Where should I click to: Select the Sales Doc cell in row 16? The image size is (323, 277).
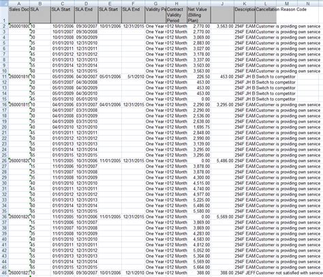point(19,104)
